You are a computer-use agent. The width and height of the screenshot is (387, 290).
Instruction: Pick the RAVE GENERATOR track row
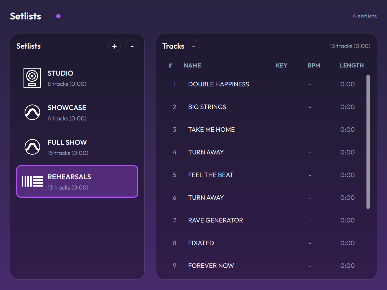(215, 220)
